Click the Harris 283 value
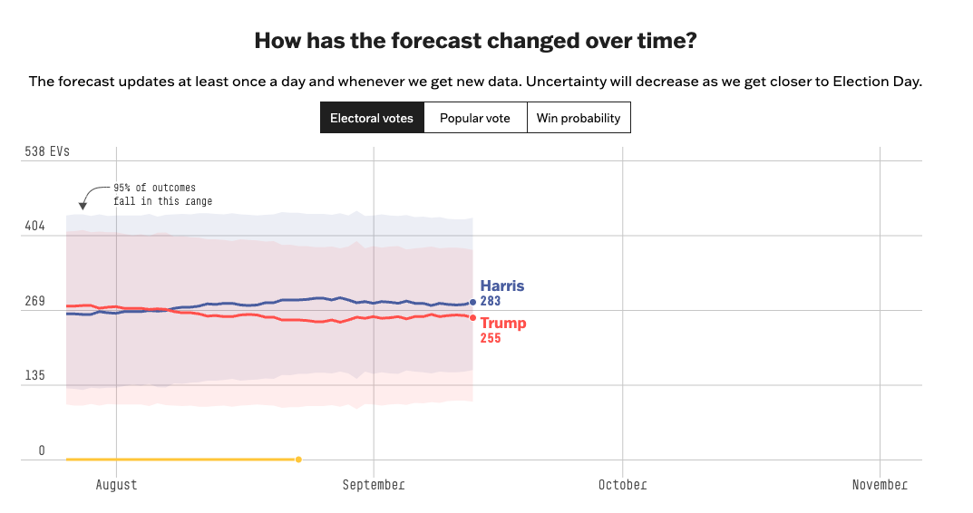 [x=491, y=301]
